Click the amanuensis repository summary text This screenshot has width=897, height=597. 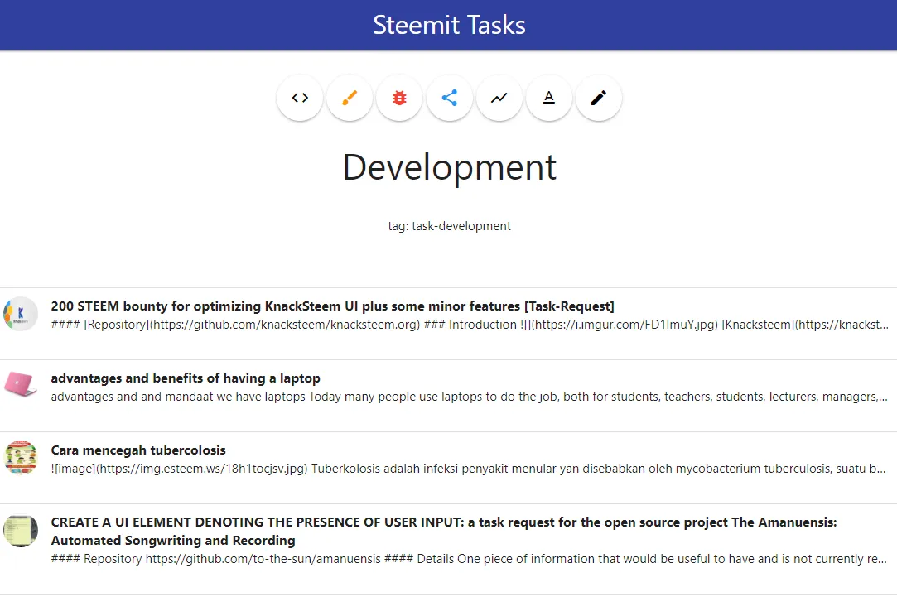click(469, 559)
